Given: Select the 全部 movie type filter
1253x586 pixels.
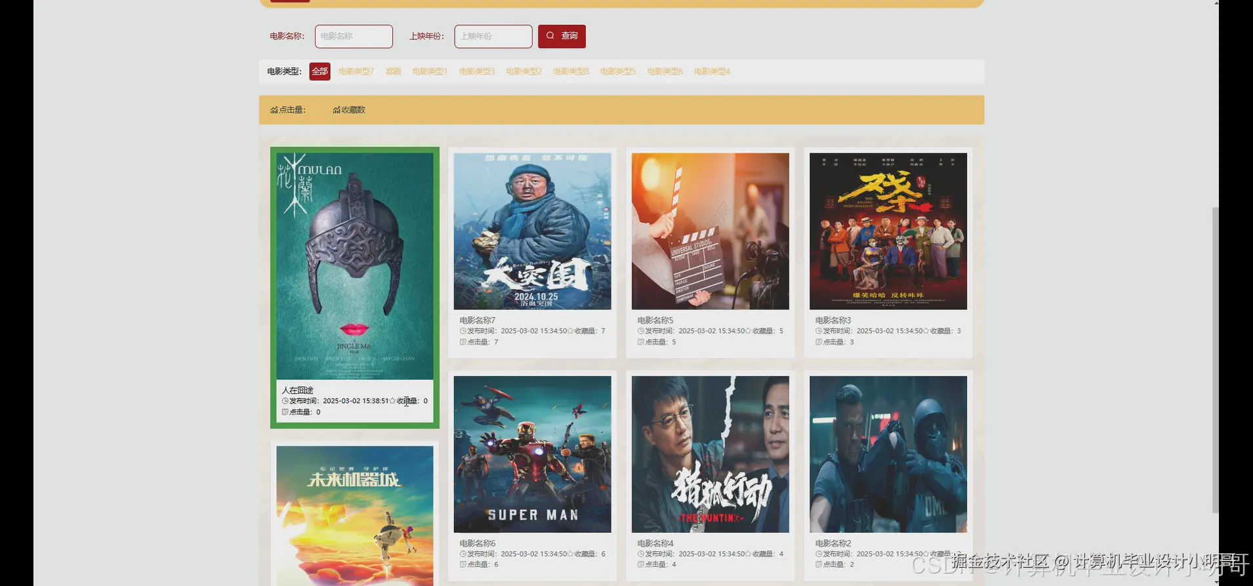Looking at the screenshot, I should (x=319, y=71).
